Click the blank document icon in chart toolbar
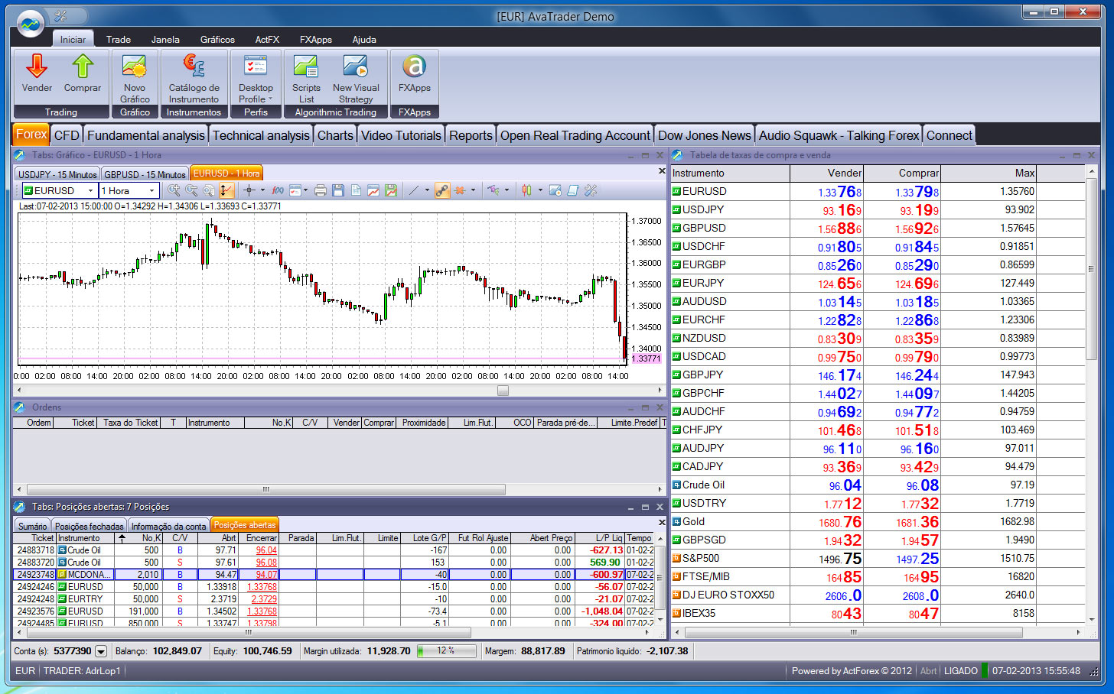This screenshot has width=1114, height=694. click(x=356, y=190)
